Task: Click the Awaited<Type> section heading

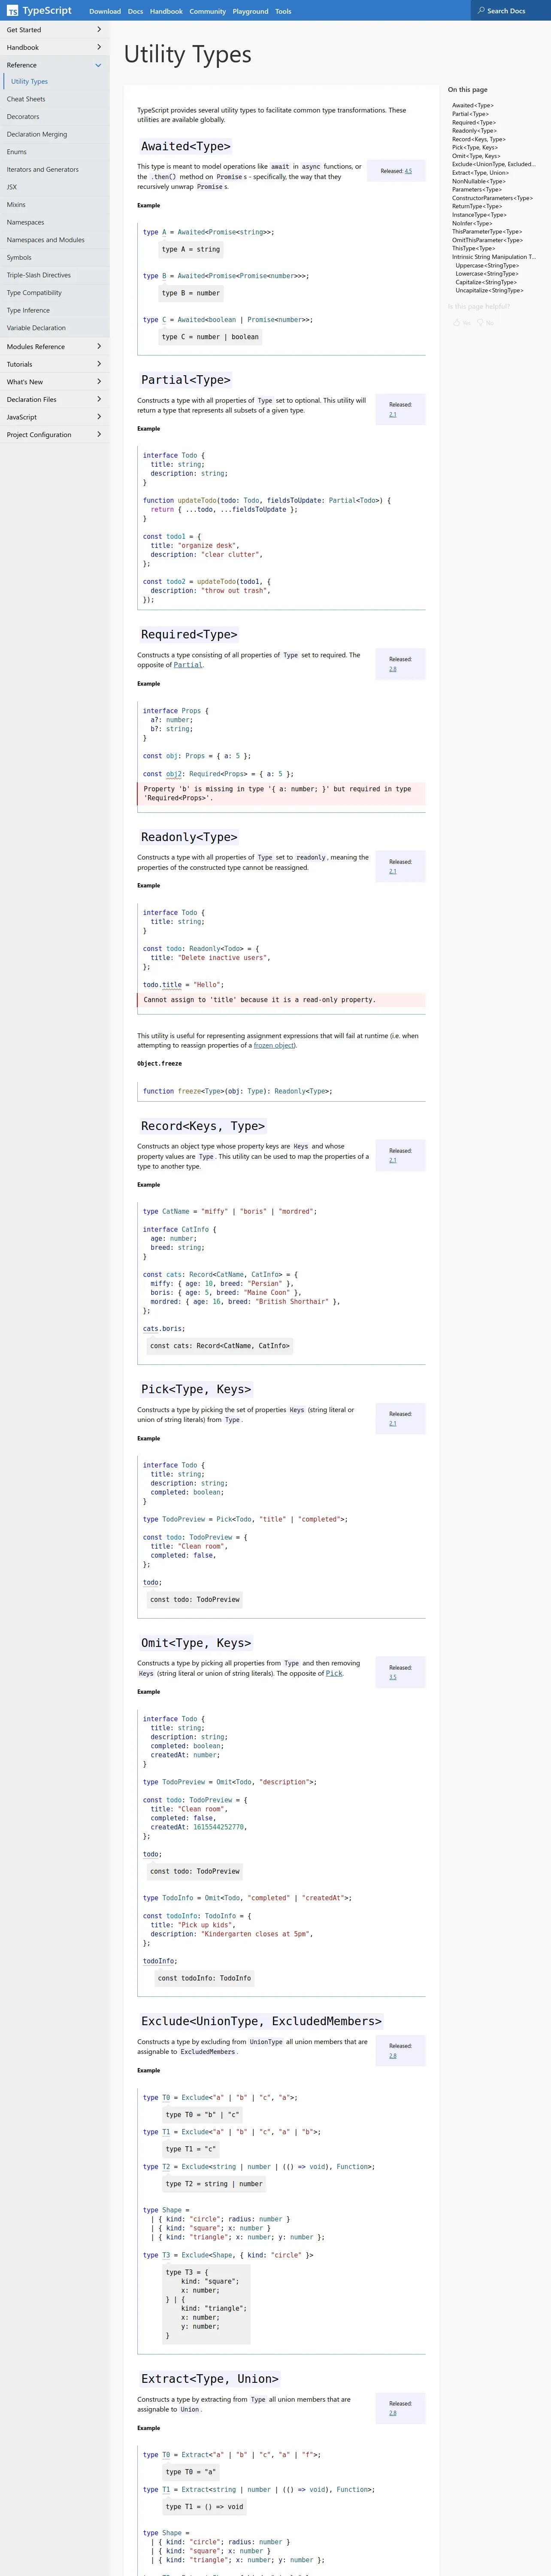Action: pyautogui.click(x=186, y=146)
